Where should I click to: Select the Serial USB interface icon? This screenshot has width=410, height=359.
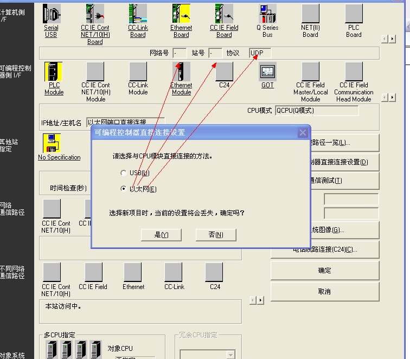51,14
